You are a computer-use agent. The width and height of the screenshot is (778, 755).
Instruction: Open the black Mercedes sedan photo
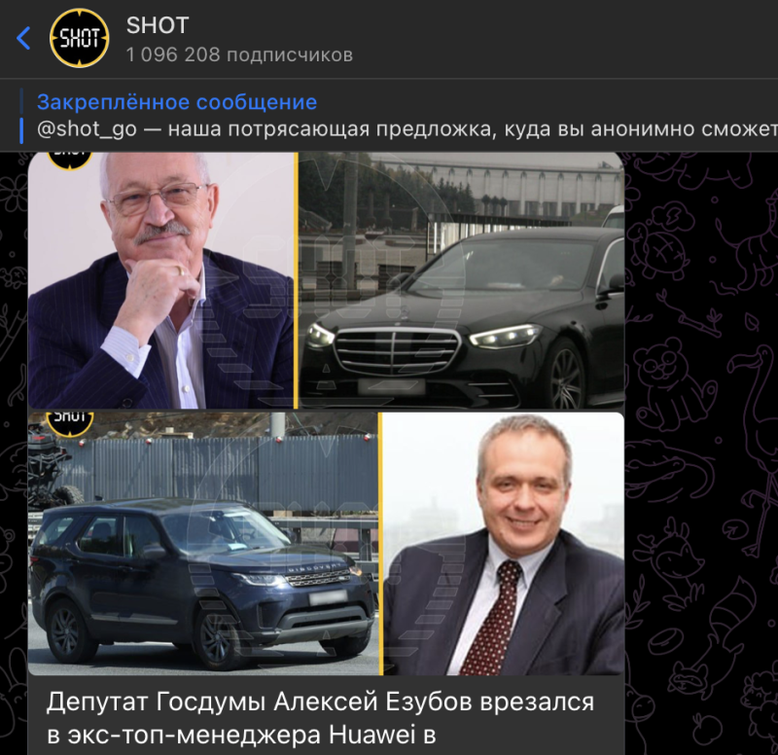461,280
